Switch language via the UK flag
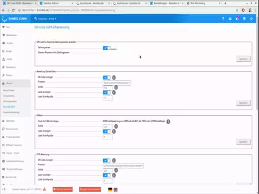This screenshot has width=259, height=194. pos(115,190)
